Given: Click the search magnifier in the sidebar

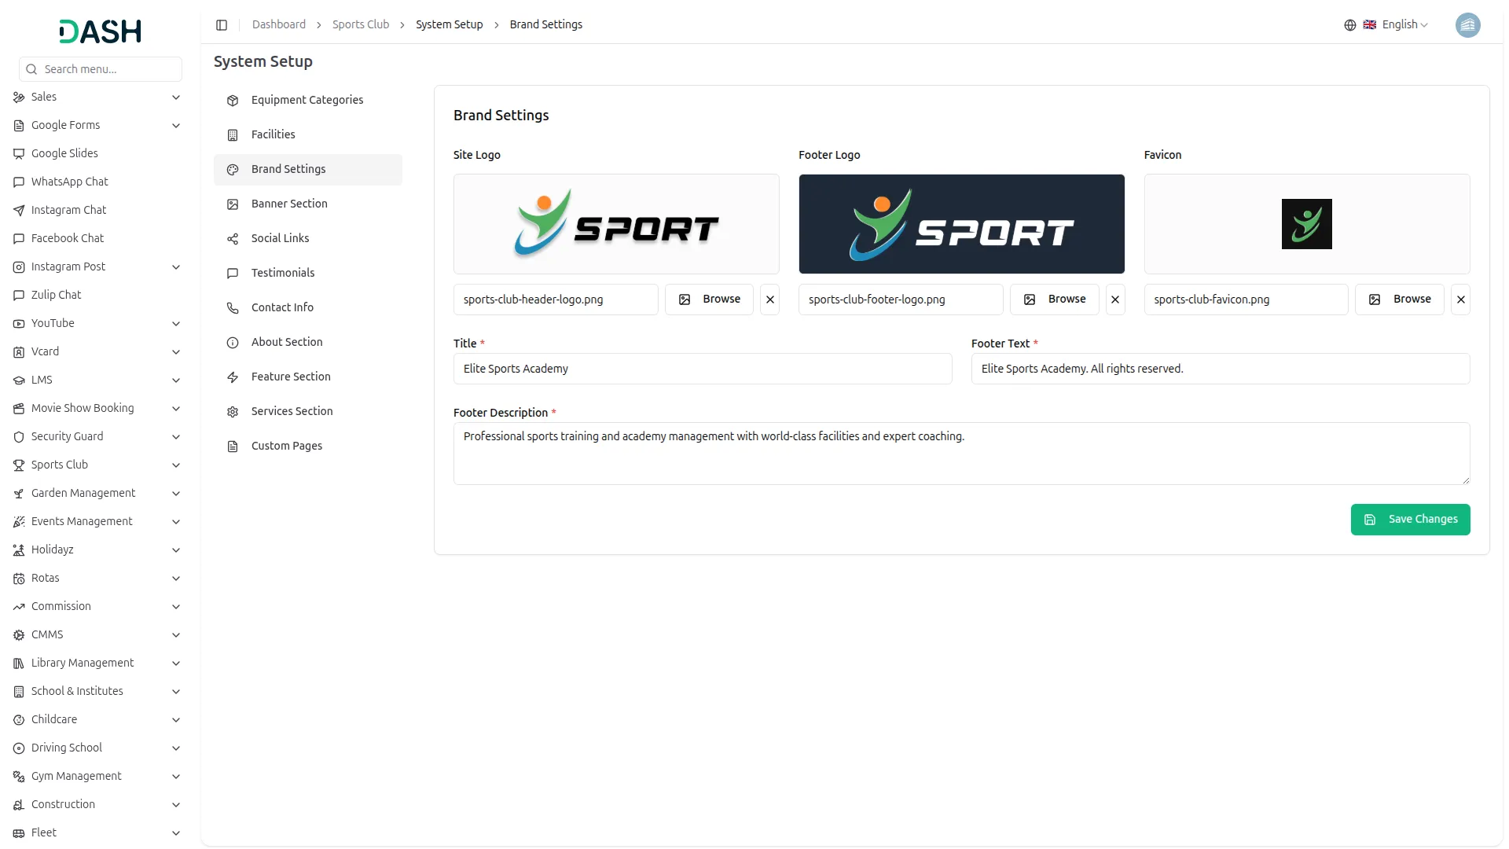Looking at the screenshot, I should click(x=31, y=69).
